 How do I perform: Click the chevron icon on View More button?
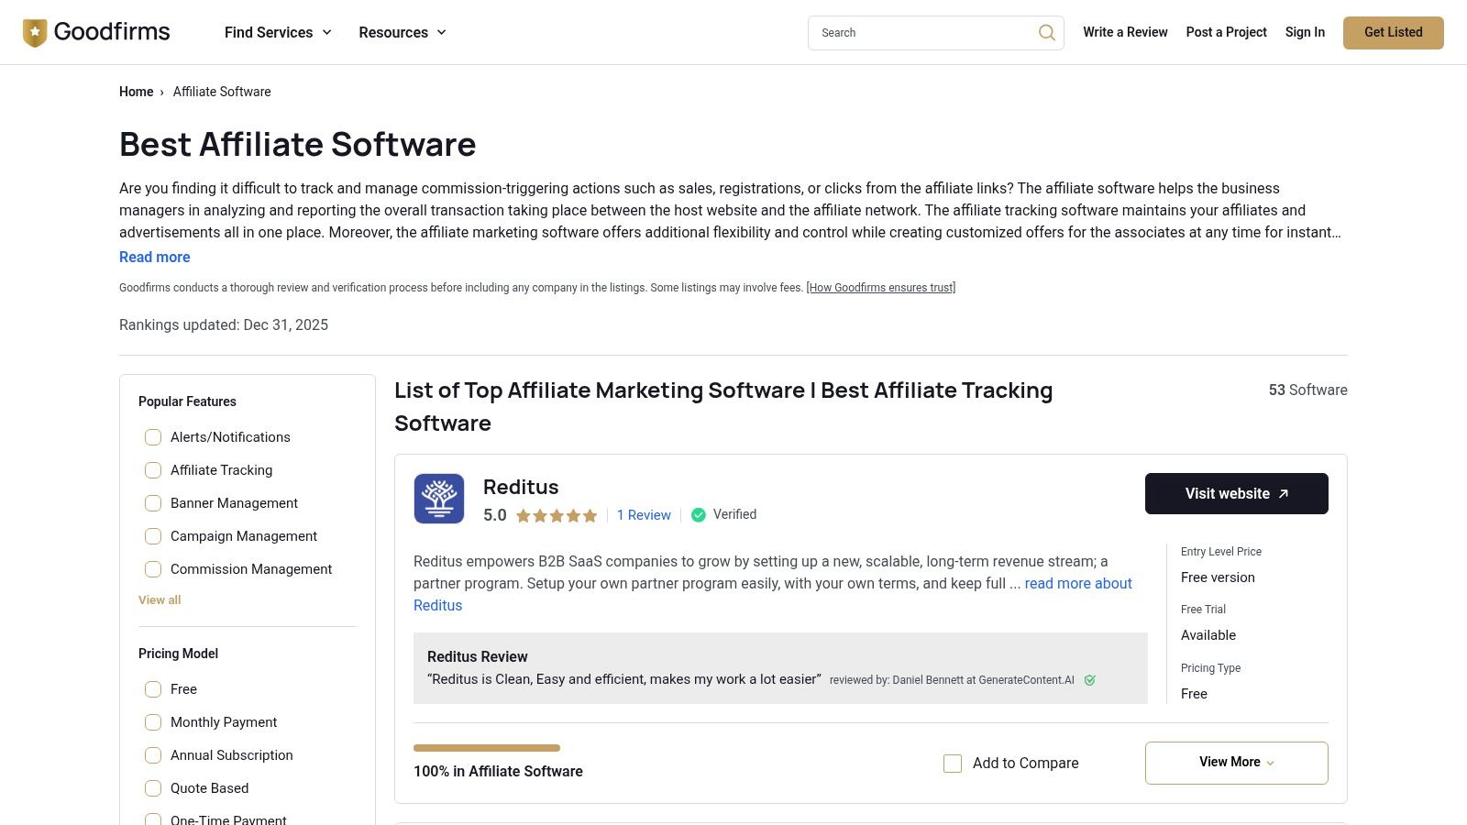pos(1270,763)
